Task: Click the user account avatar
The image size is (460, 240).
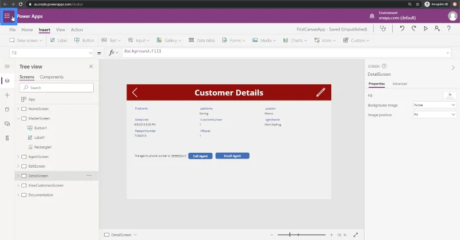Action: pos(453,16)
